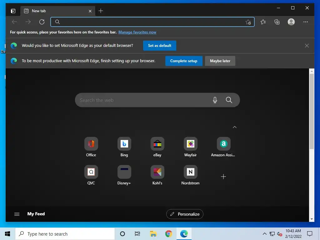Open the Collections panel
The height and width of the screenshot is (240, 320).
click(x=277, y=22)
